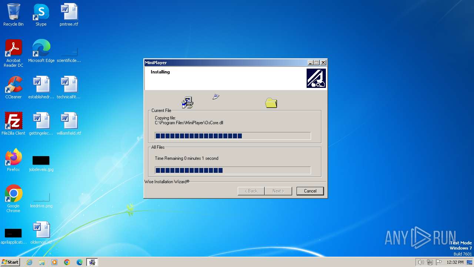Open the CCleaner desktop shortcut
The width and height of the screenshot is (474, 267).
click(13, 88)
